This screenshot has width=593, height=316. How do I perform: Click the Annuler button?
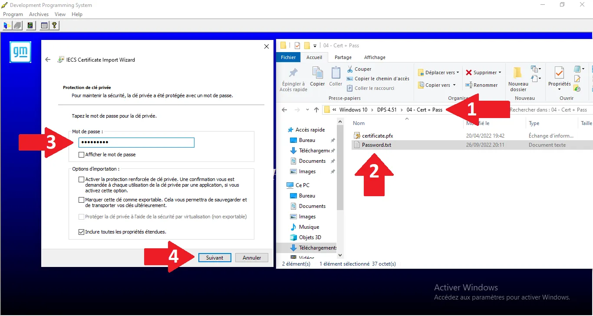pyautogui.click(x=252, y=258)
